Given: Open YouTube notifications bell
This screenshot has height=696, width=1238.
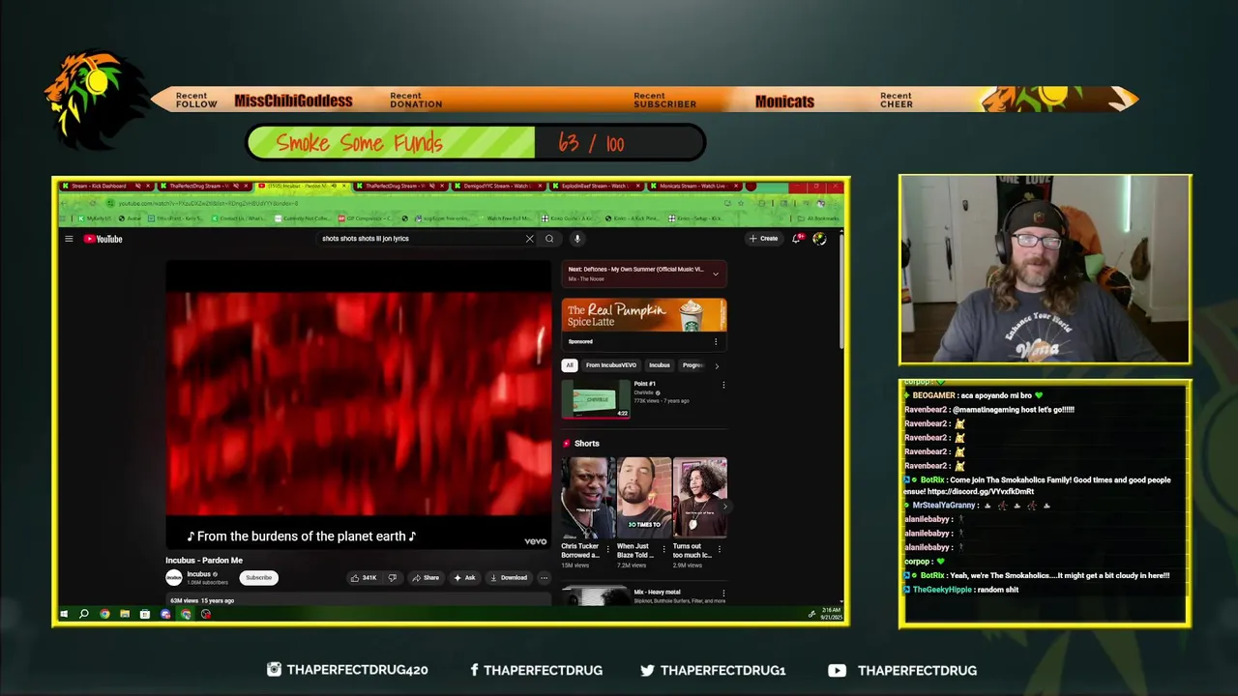Looking at the screenshot, I should [797, 239].
